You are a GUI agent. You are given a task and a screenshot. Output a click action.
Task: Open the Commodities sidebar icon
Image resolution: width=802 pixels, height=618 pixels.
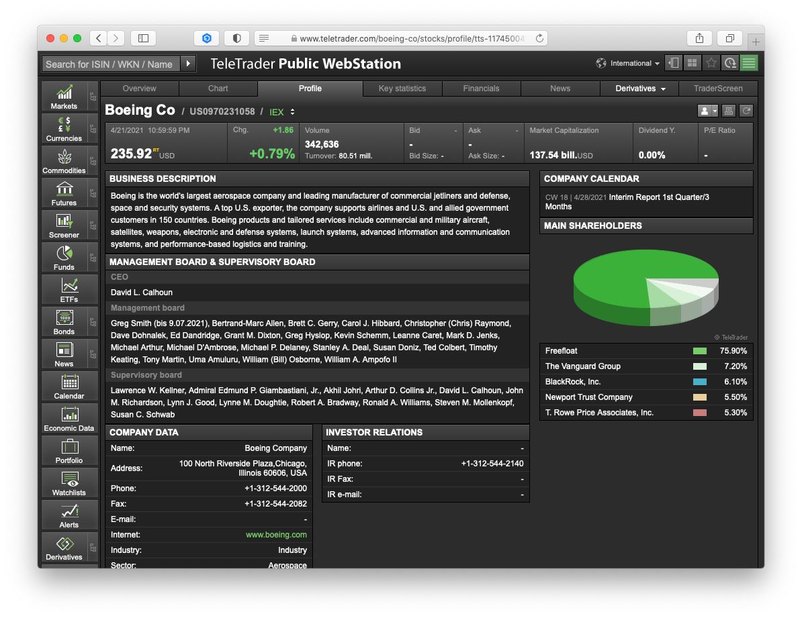coord(64,161)
